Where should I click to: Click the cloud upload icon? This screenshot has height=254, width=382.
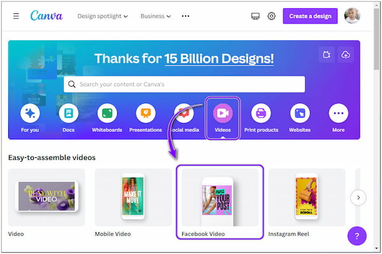[x=346, y=55]
